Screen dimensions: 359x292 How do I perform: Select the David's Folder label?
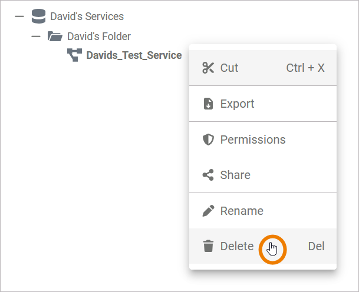pyautogui.click(x=99, y=36)
